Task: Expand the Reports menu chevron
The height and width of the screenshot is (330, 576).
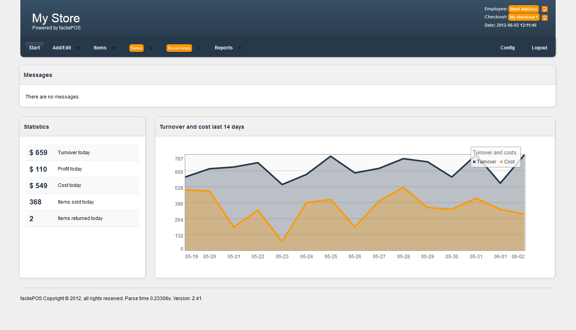Action: pyautogui.click(x=240, y=48)
